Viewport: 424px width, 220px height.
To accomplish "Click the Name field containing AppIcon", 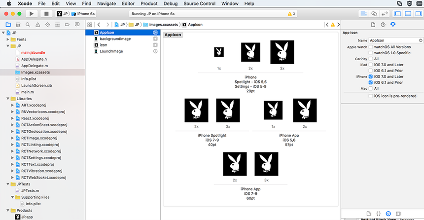I will pyautogui.click(x=393, y=40).
